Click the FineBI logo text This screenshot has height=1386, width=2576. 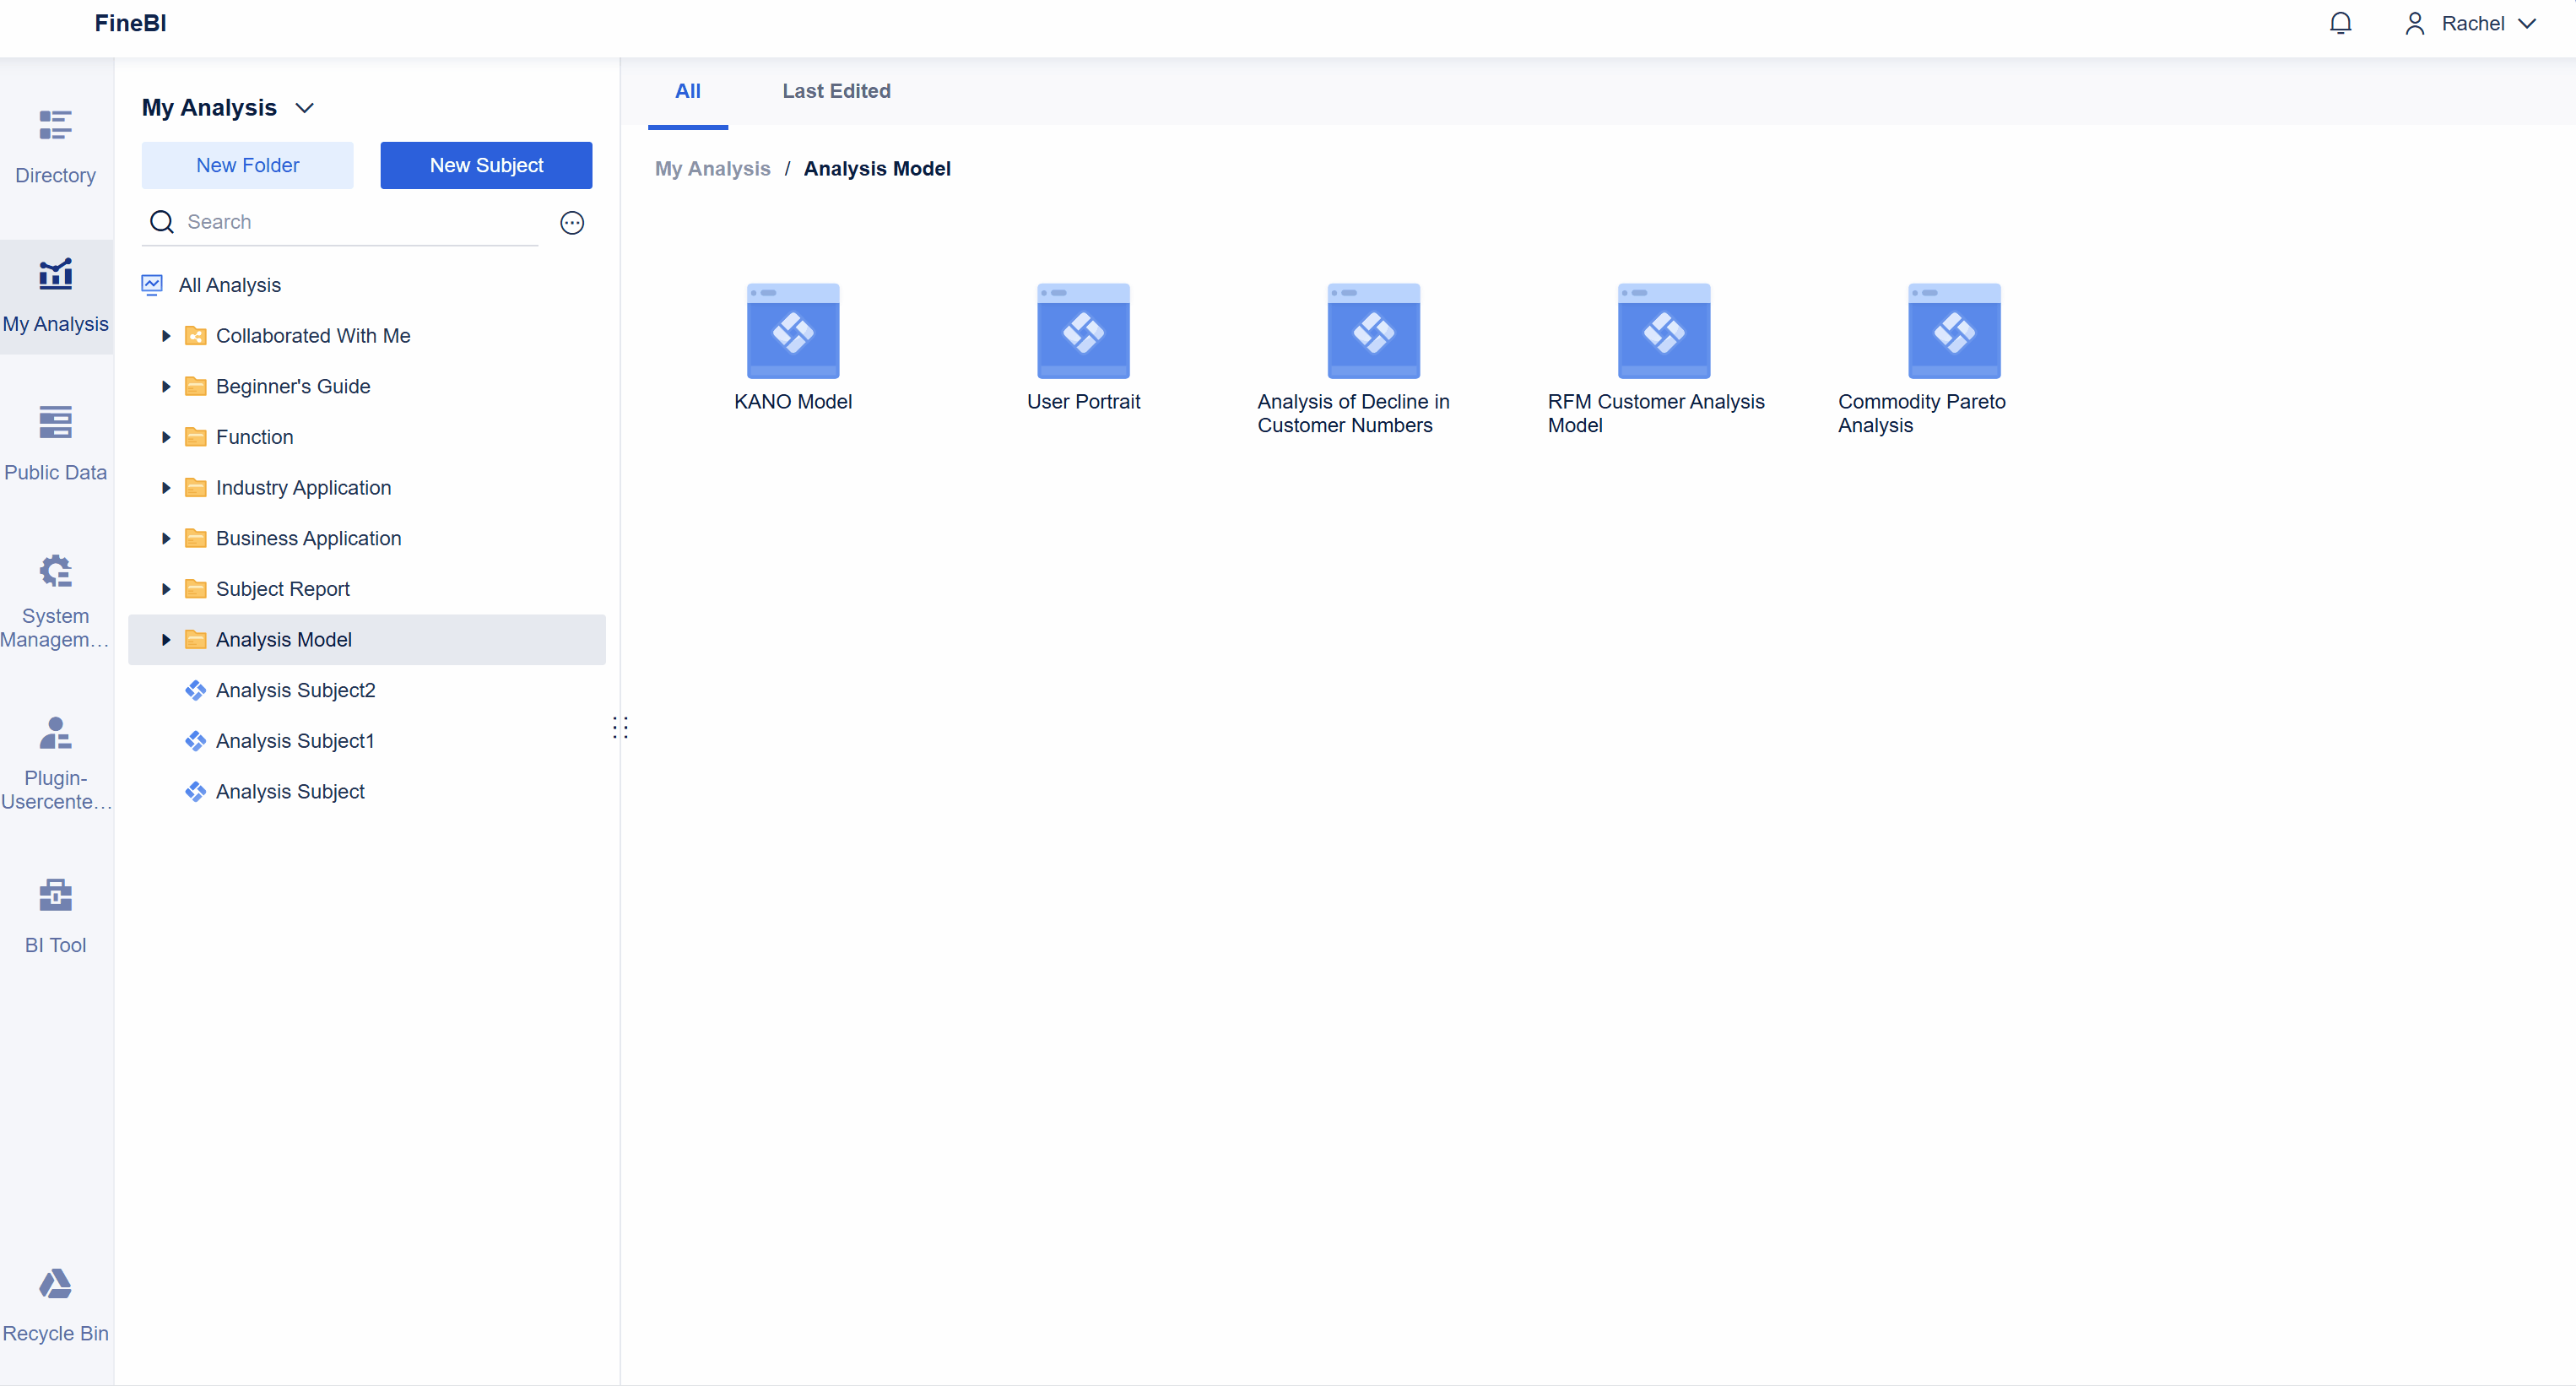point(130,23)
